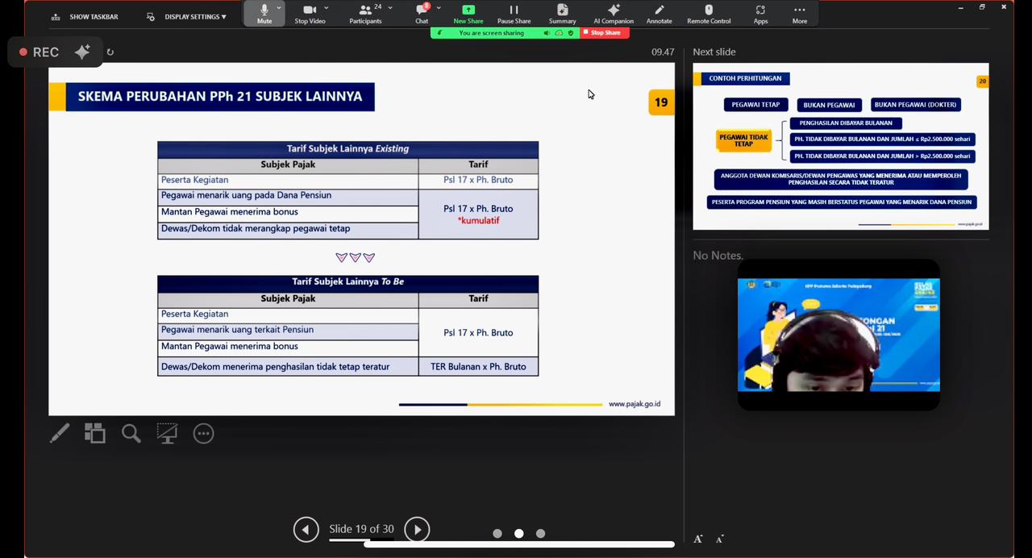This screenshot has height=558, width=1032.
Task: Mute the microphone in Zoom
Action: [264, 14]
